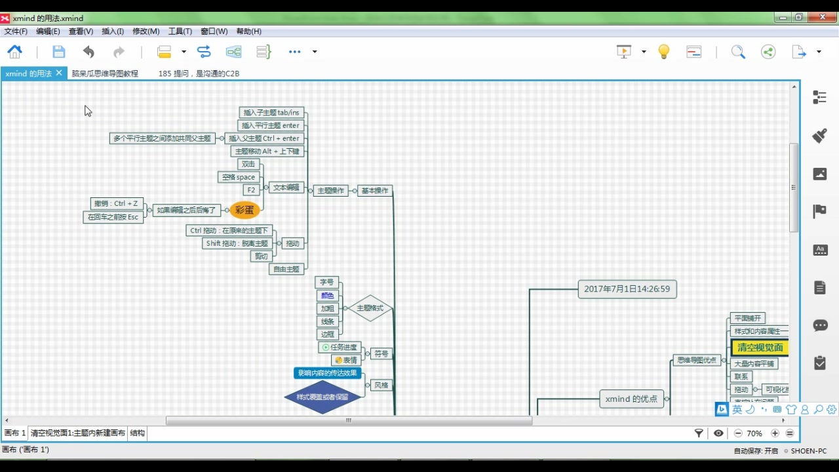The height and width of the screenshot is (472, 839).
Task: Click the vertical scrollbar thumb of canvas
Action: (794, 187)
